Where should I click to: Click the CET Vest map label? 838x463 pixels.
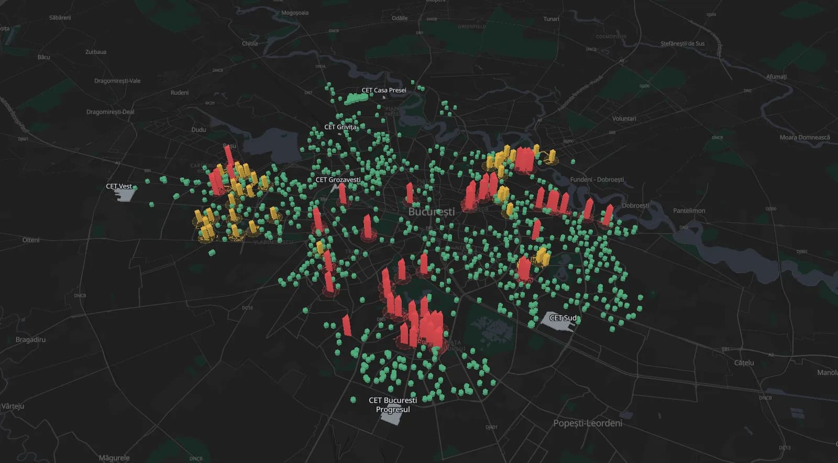click(x=119, y=186)
